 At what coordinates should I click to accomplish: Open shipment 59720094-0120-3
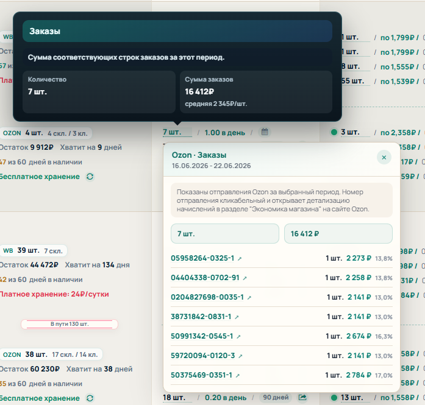[202, 356]
